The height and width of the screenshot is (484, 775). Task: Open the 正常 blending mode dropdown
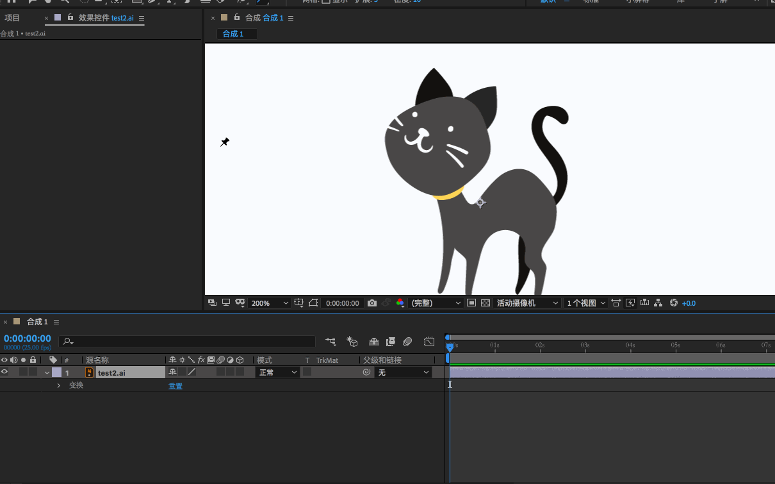277,372
